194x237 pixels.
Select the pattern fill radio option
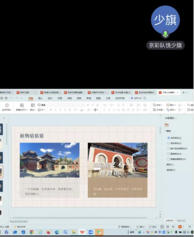point(169,154)
